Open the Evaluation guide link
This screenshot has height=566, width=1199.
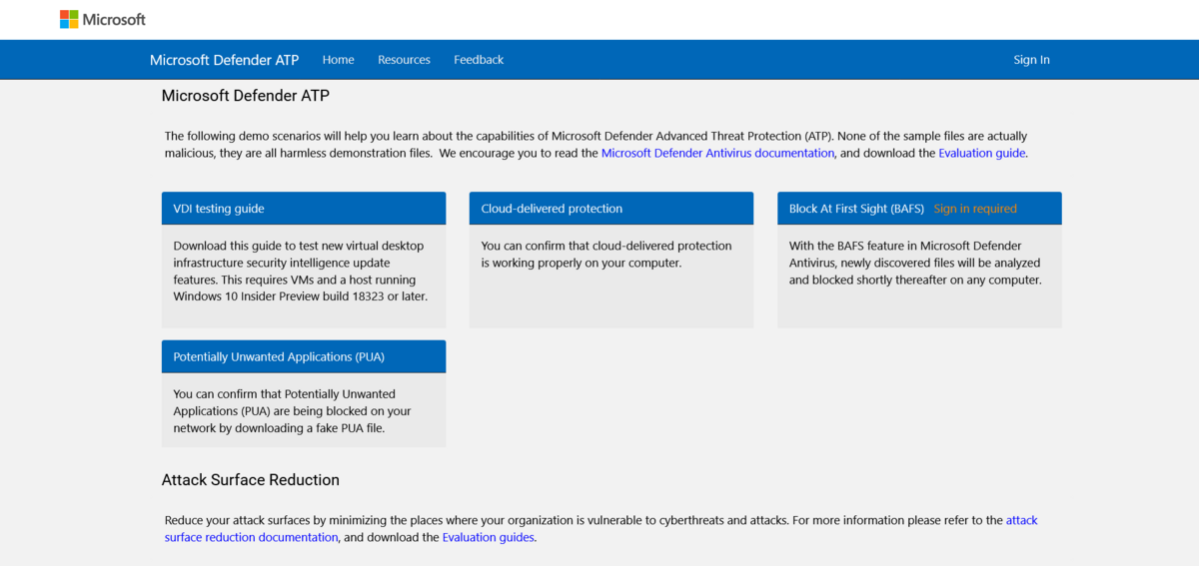point(981,153)
